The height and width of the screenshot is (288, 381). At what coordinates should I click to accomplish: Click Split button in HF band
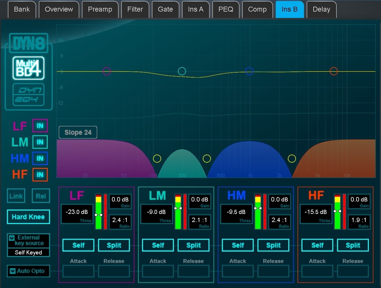[x=353, y=245]
